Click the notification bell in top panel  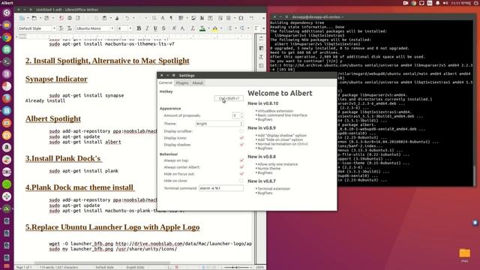(438, 3)
